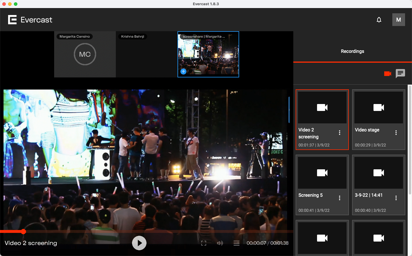The image size is (412, 256).
Task: Click the 00:00:29 | 3/9/22 duration text
Action: (x=370, y=145)
